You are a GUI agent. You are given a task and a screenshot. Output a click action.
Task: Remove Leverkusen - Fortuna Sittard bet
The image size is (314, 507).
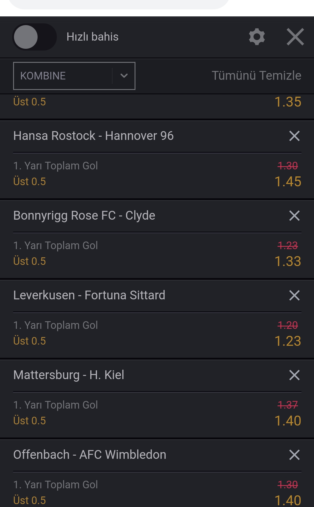[294, 295]
